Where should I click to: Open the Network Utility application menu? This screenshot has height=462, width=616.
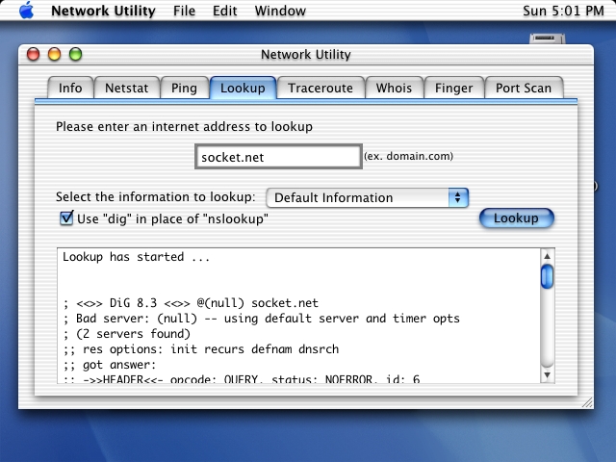(x=103, y=11)
